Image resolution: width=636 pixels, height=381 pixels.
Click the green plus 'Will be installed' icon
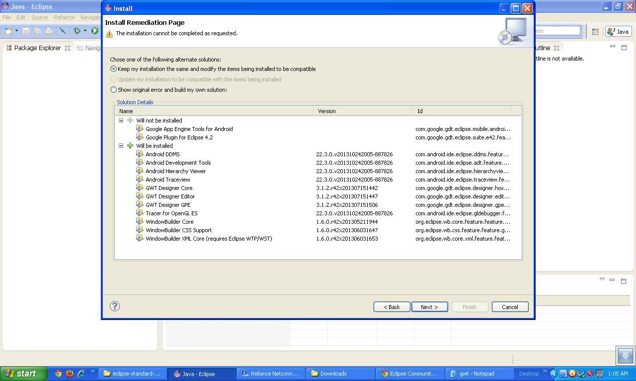pos(130,146)
